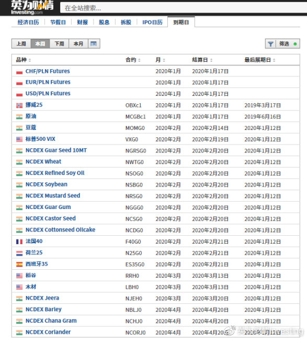
Task: Open the NCDEX Guar Gum link
Action: [x=48, y=207]
